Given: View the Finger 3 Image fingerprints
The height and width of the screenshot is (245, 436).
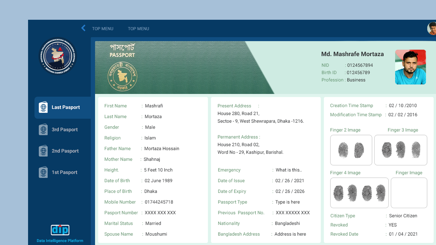Looking at the screenshot, I should pyautogui.click(x=400, y=150).
